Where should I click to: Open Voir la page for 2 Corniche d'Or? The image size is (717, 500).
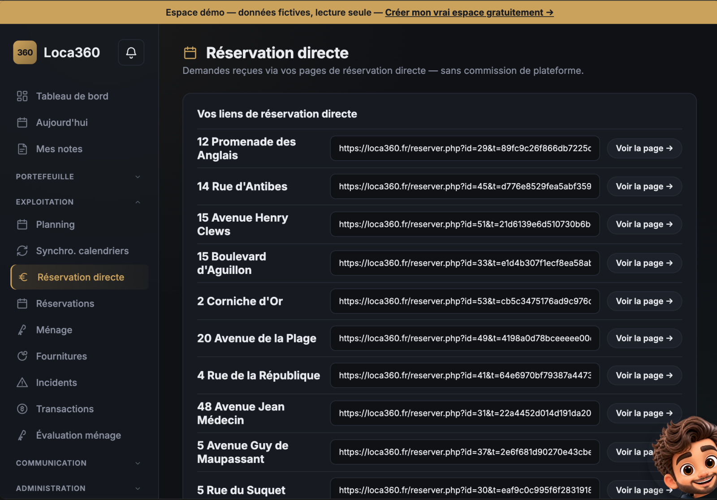644,301
